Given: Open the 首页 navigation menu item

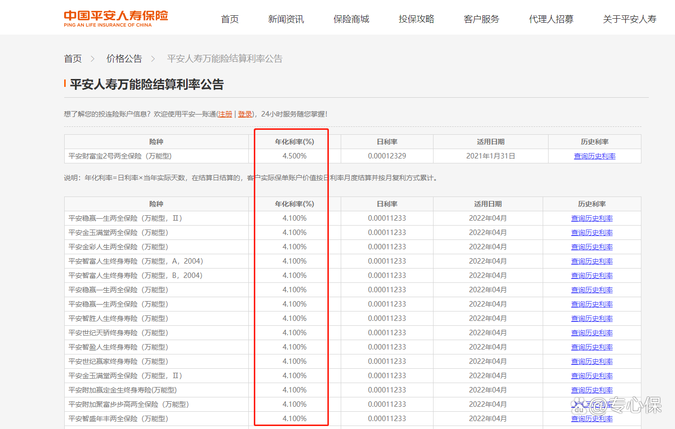Looking at the screenshot, I should pos(230,19).
